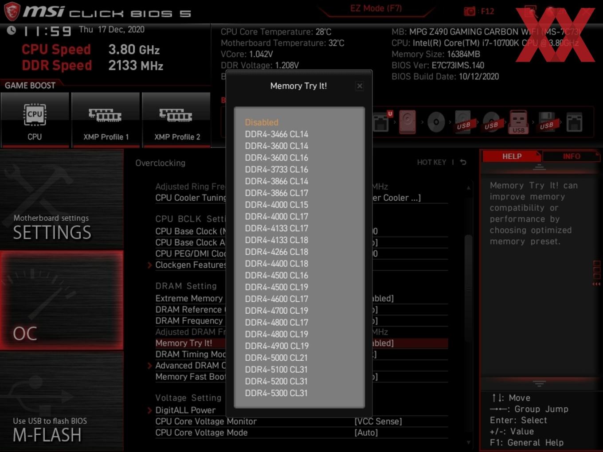Screen dimensions: 603x452
Task: Expand the DigitALL Power submenu
Action: tap(185, 410)
